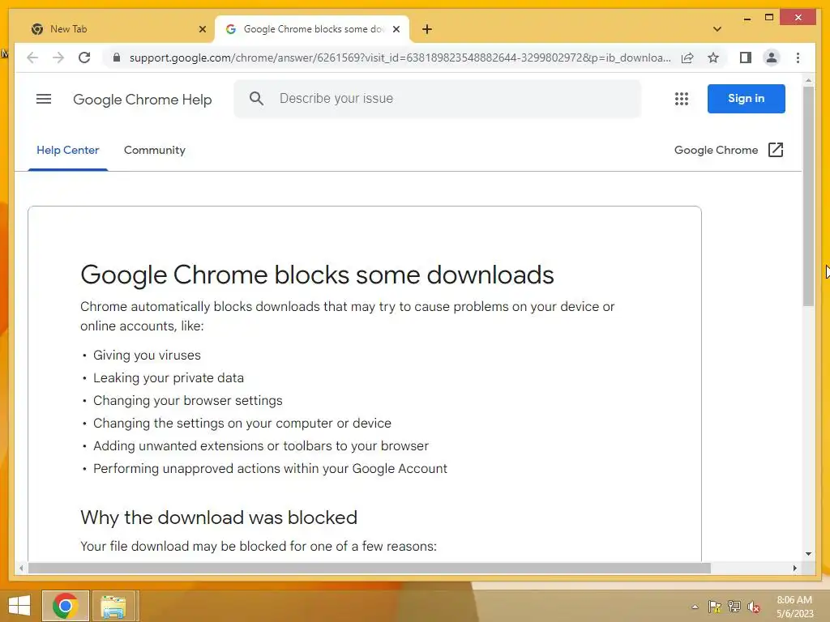Screen dimensions: 830x622
Task: Click the Chrome taskbar icon
Action: (66, 606)
